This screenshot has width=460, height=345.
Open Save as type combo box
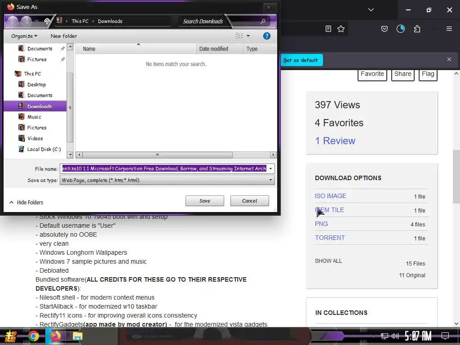pos(167,180)
